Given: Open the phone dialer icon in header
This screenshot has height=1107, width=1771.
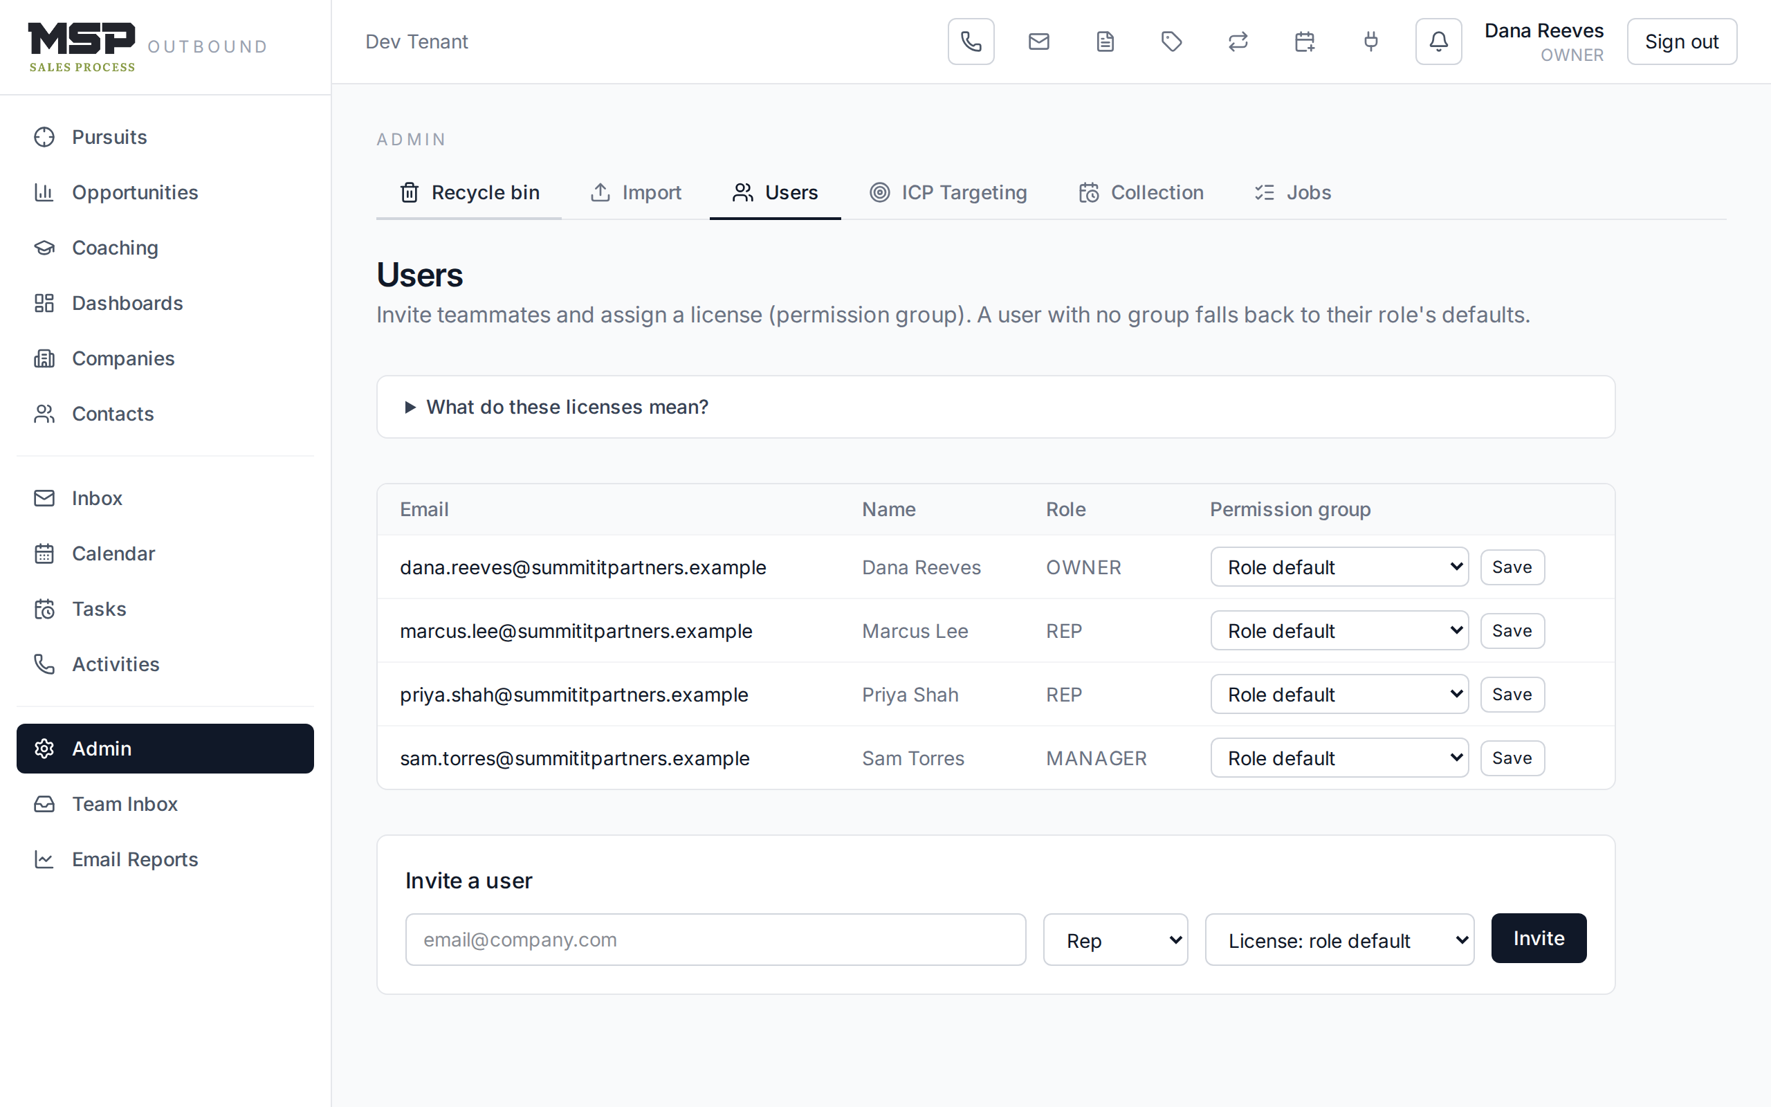Looking at the screenshot, I should pyautogui.click(x=971, y=42).
